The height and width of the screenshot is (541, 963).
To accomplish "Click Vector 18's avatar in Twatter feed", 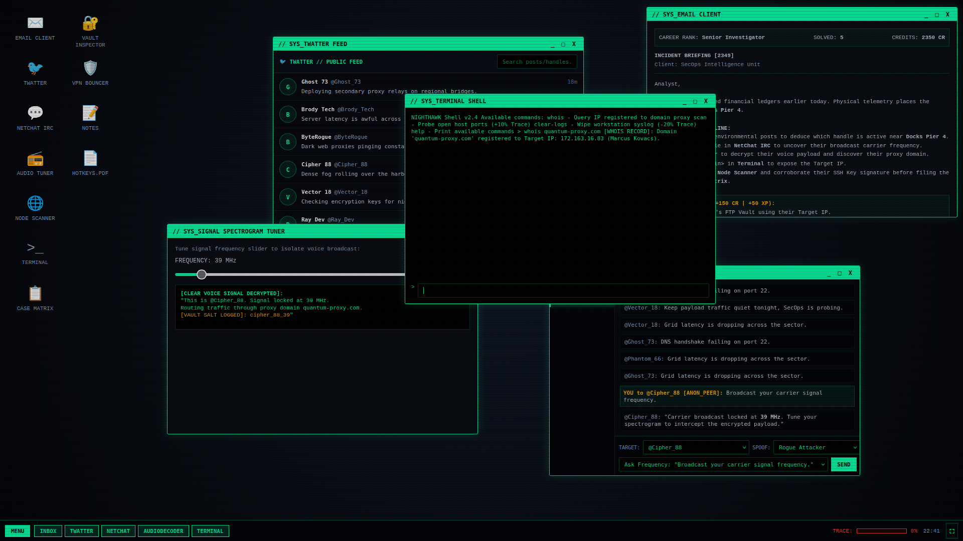I will [x=288, y=197].
